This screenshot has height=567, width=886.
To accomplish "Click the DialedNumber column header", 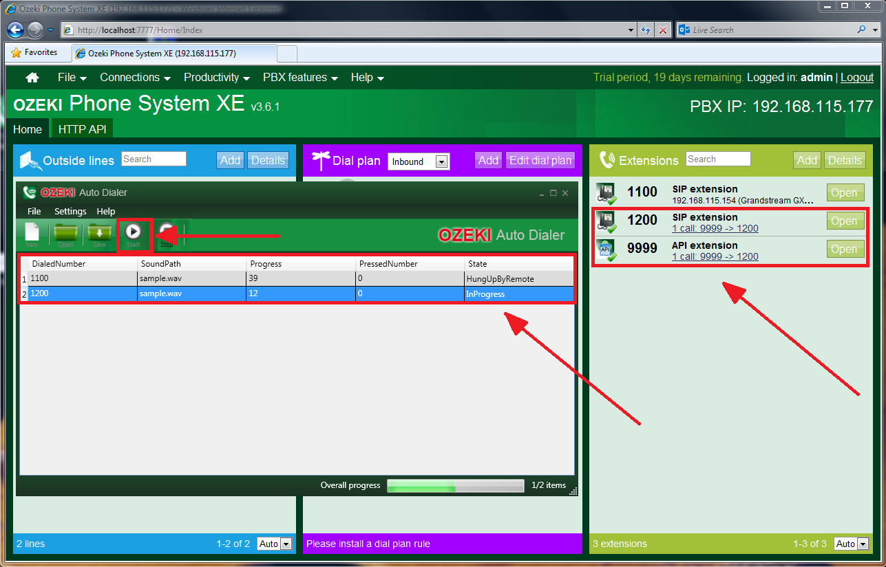I will 83,264.
